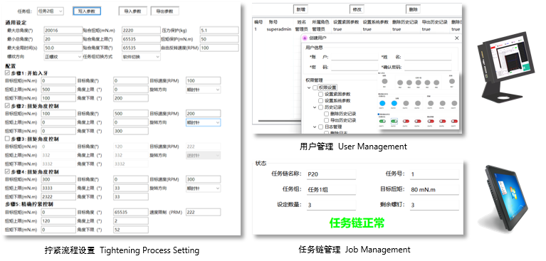The width and height of the screenshot is (546, 261).
Task: Click 步骤4 扭矩上限 field showing 3333
Action: [x=58, y=188]
